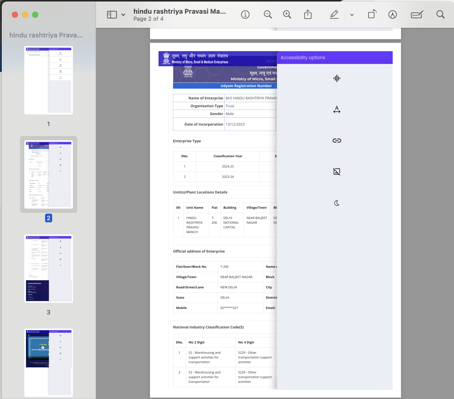Select the highlight pen tool
Screen dimensions: 454x399
click(x=334, y=15)
